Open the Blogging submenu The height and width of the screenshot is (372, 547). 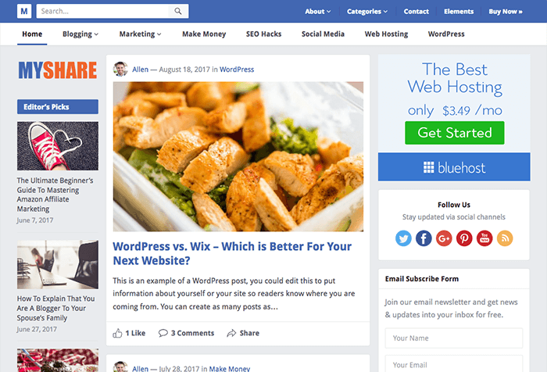pyautogui.click(x=80, y=34)
